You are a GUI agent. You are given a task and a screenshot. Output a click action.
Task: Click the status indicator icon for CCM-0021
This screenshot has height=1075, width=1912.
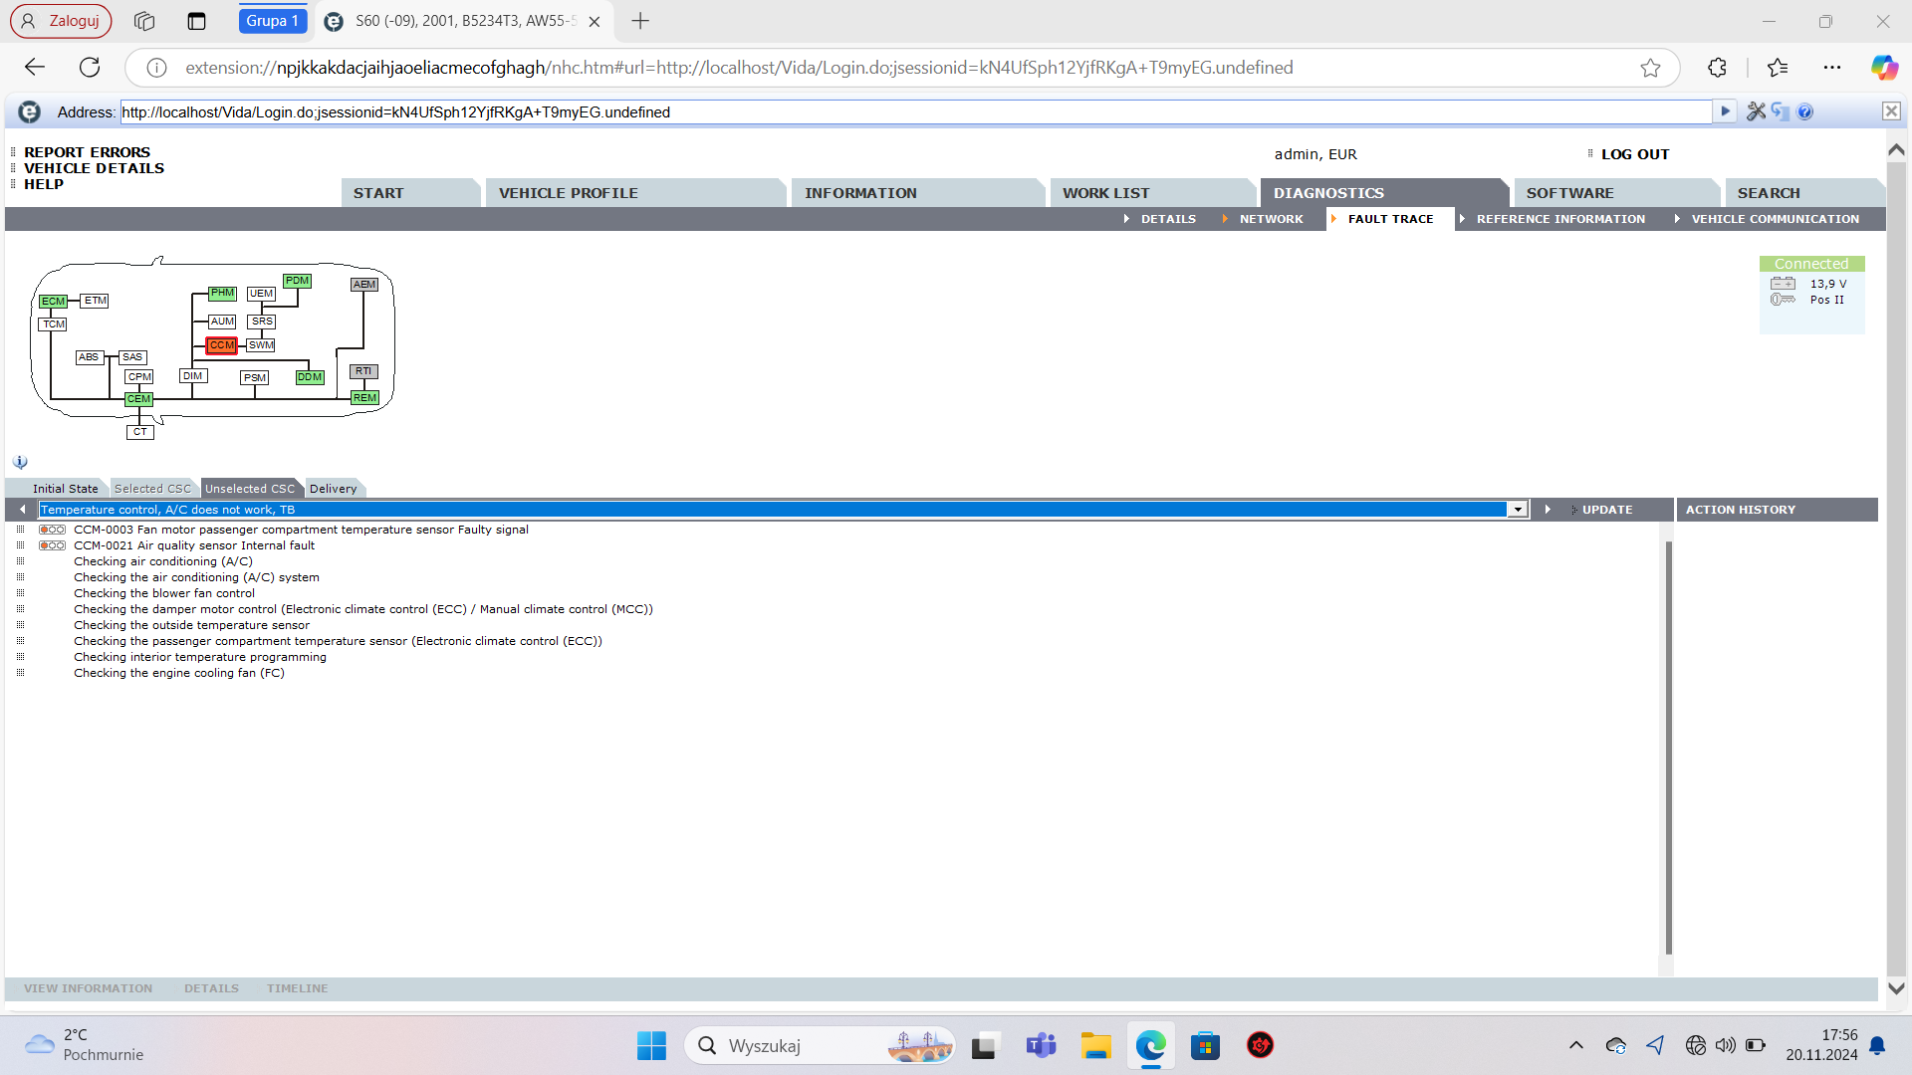tap(52, 545)
